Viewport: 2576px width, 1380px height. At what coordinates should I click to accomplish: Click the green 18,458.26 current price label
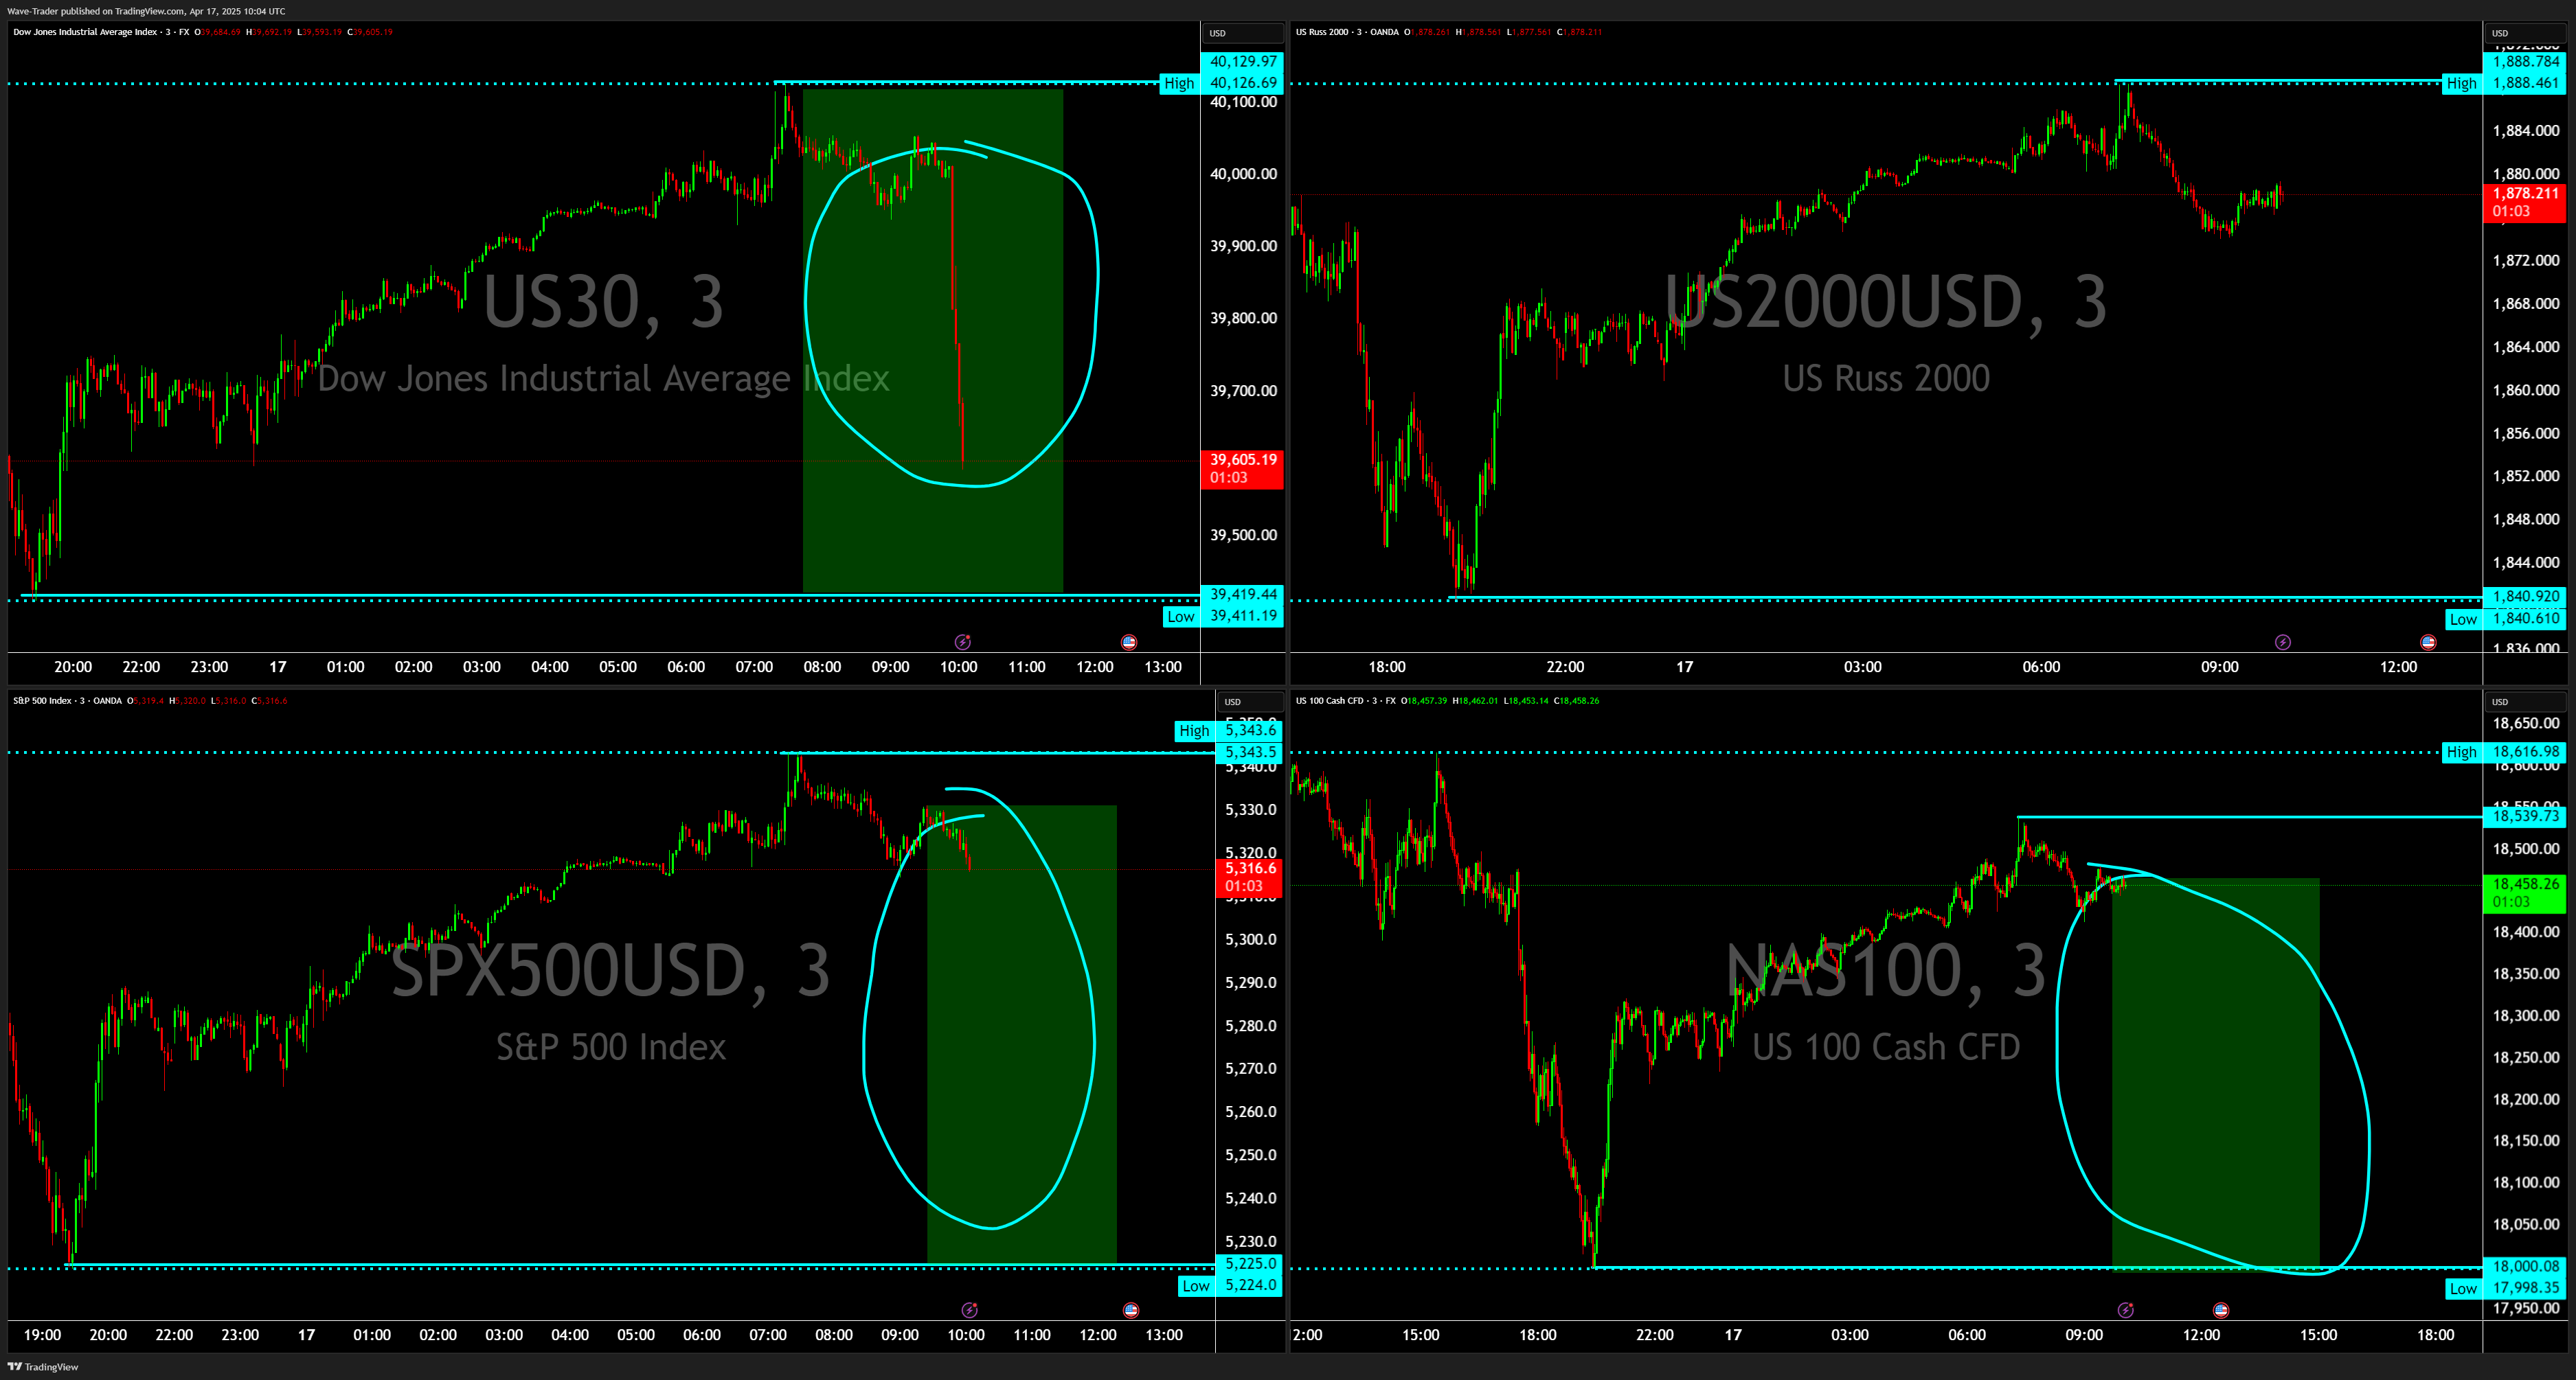(2524, 893)
